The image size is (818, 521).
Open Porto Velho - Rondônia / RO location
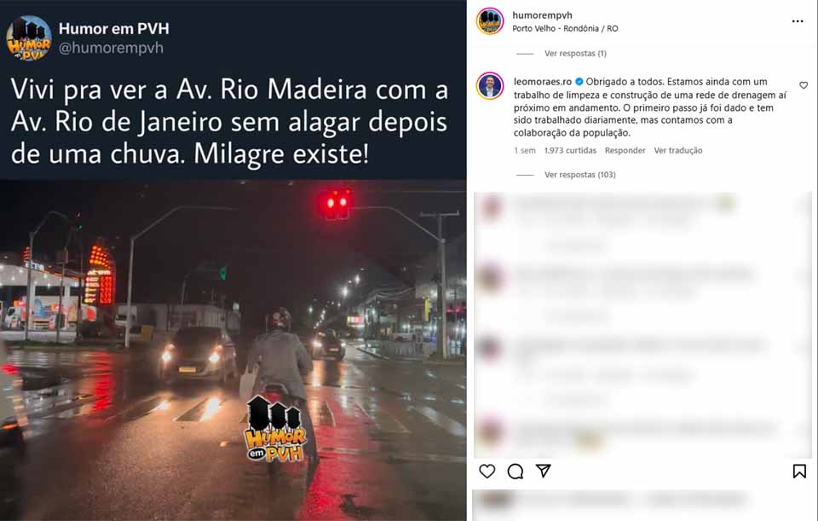(565, 29)
